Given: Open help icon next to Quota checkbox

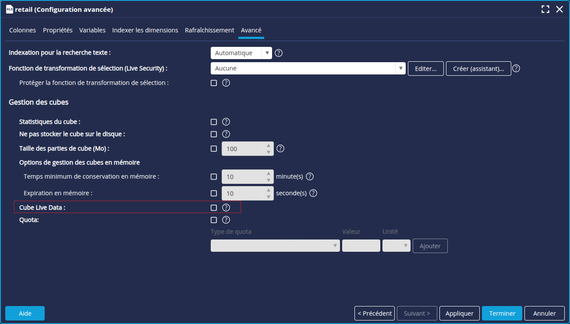Looking at the screenshot, I should [226, 220].
